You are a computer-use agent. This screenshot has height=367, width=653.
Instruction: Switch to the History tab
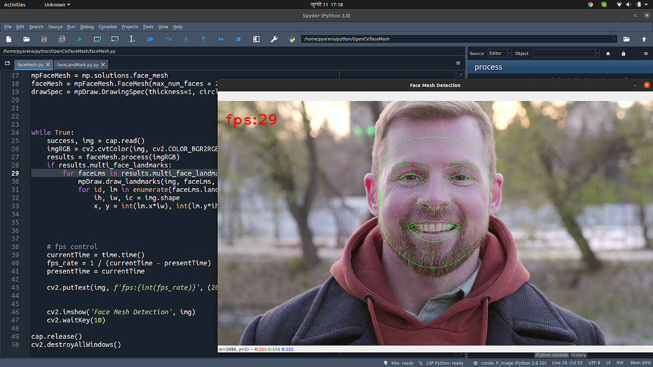(x=578, y=354)
